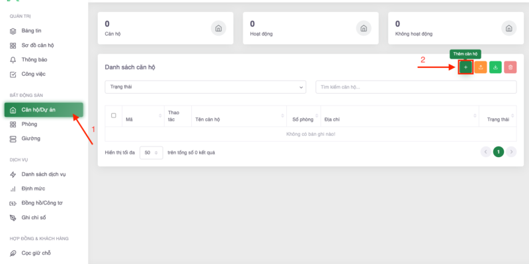This screenshot has height=264, width=529.
Task: Click the red trash delete icon
Action: point(510,67)
